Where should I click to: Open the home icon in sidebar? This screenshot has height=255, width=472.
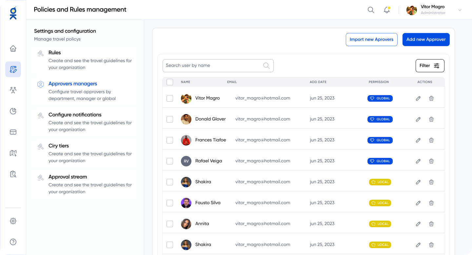pyautogui.click(x=13, y=48)
